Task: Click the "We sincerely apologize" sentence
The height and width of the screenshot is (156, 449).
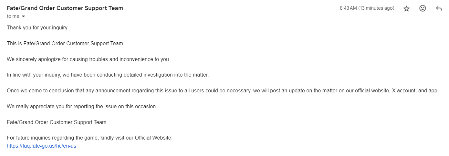Action: click(88, 59)
